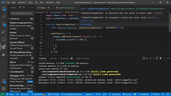Show errors and warnings count in status bar
171x96 pixels.
tap(25, 94)
